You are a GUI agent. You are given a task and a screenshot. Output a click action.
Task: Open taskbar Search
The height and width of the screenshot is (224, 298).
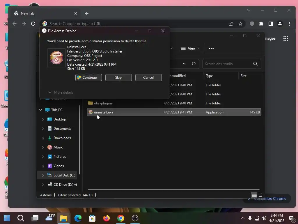[21, 218]
